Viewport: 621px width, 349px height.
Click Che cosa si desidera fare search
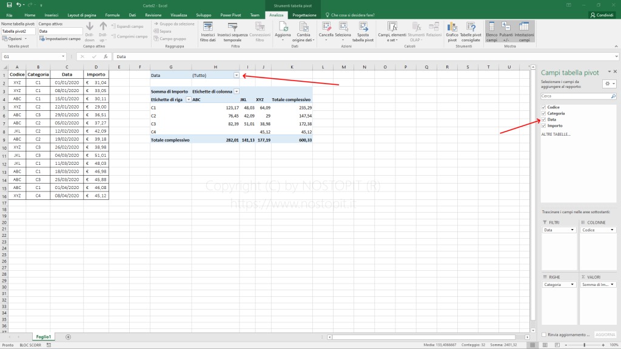click(350, 15)
